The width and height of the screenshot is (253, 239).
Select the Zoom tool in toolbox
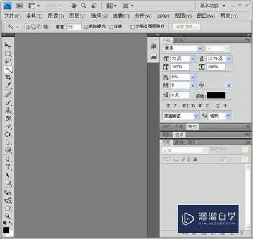click(x=8, y=216)
